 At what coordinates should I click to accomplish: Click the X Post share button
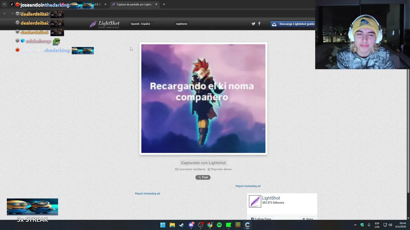point(203,177)
